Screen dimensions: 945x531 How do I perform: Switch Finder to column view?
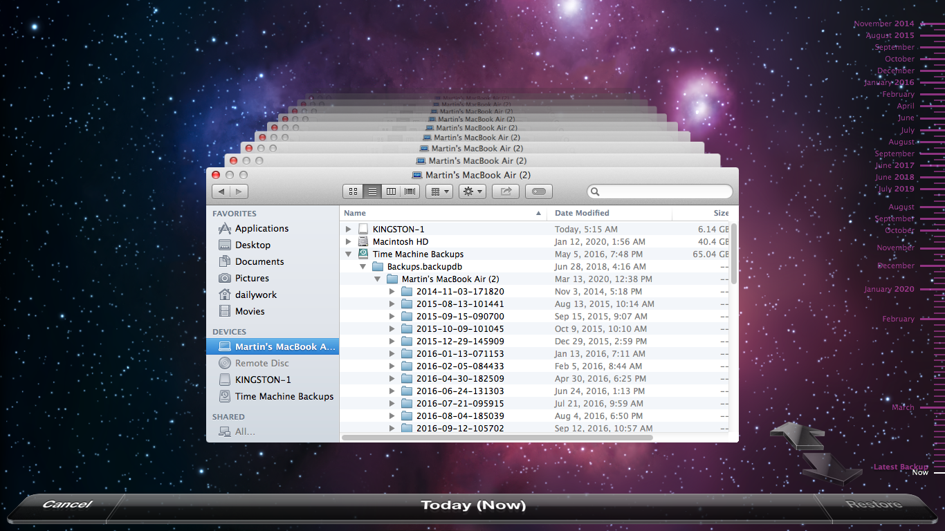click(391, 192)
